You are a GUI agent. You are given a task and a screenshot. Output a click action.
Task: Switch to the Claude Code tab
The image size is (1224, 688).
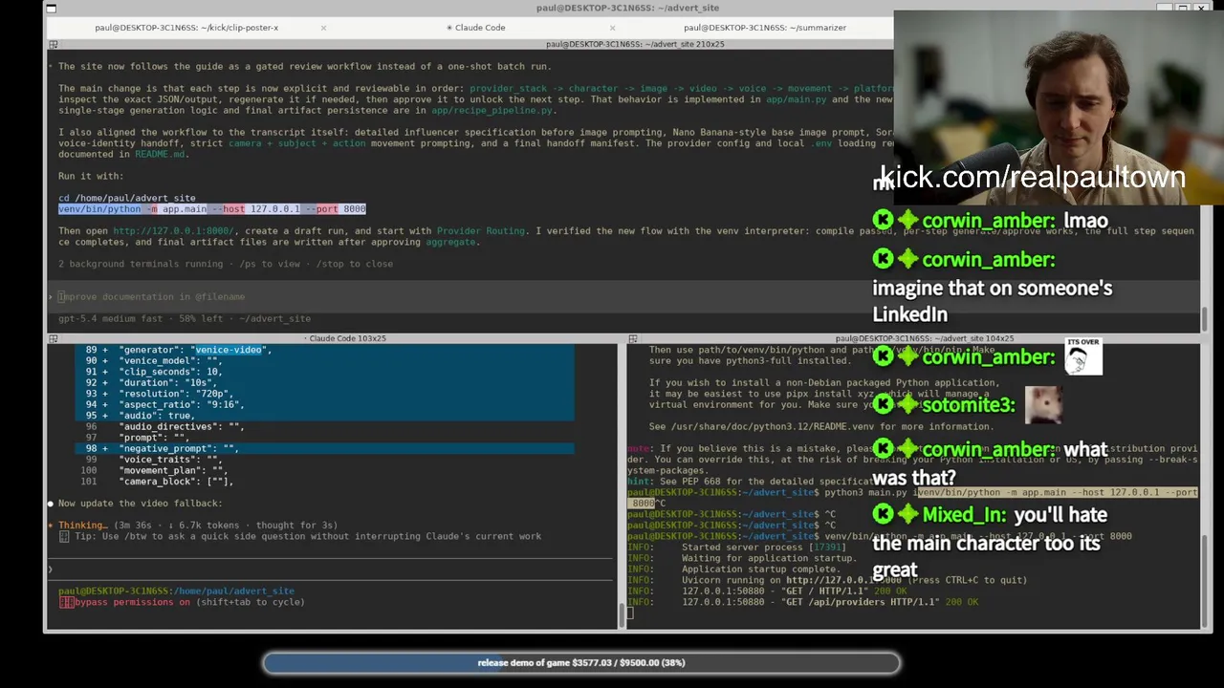tap(475, 28)
